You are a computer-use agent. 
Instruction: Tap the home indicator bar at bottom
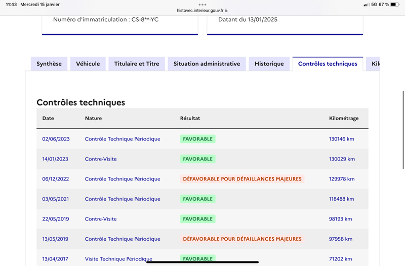coord(202,262)
